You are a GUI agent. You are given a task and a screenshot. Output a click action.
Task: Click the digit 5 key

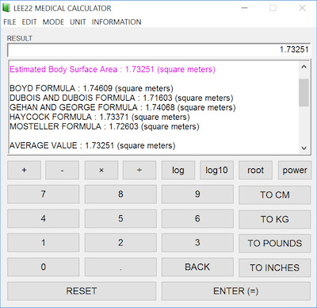(x=120, y=218)
